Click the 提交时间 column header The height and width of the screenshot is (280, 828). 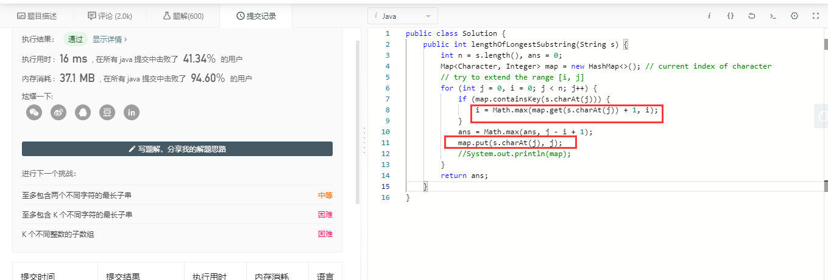(x=38, y=277)
